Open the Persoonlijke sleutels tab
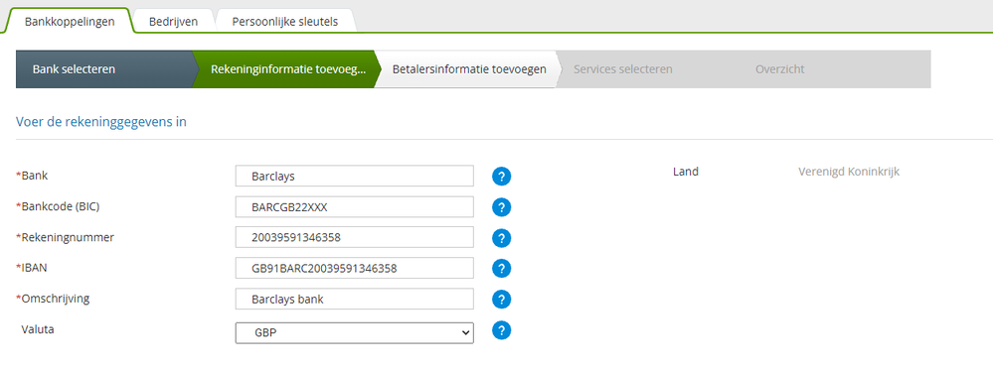The width and height of the screenshot is (993, 370). (x=285, y=22)
